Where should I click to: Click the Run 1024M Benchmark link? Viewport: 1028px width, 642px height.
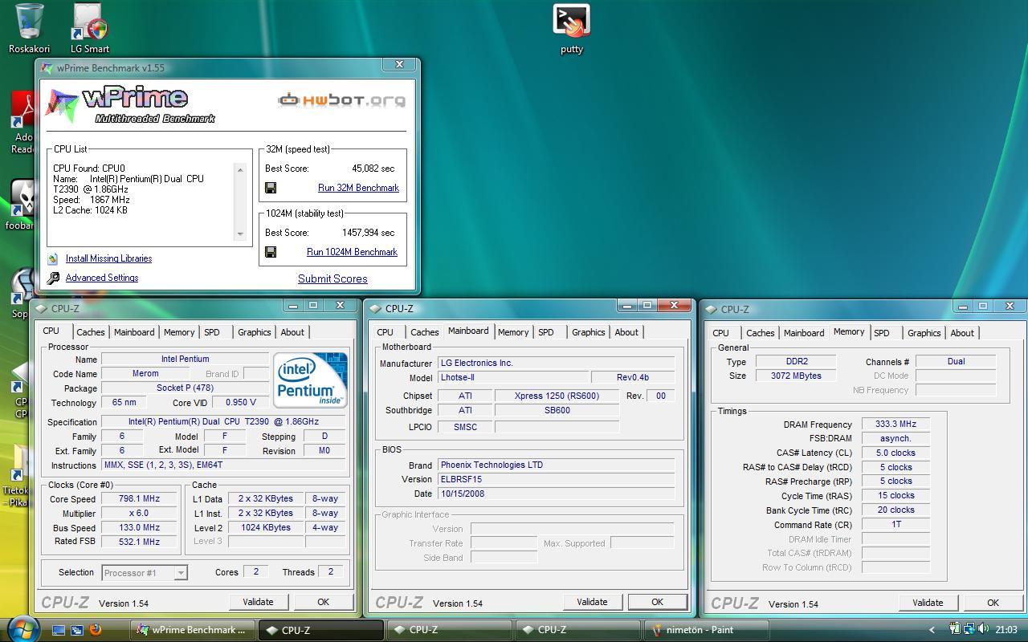[x=352, y=252]
